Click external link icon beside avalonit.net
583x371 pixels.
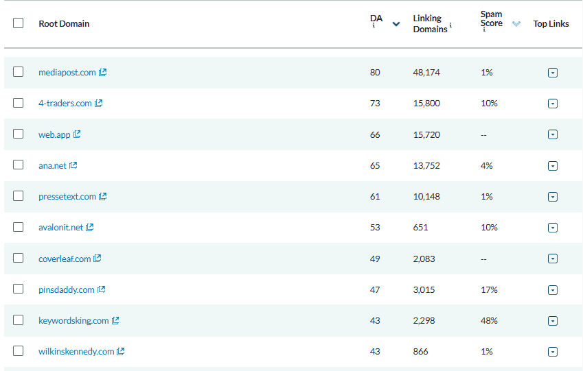pyautogui.click(x=90, y=227)
